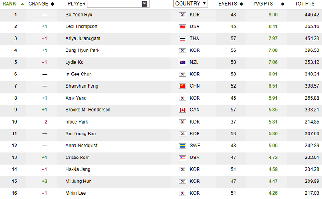The width and height of the screenshot is (322, 199).
Task: Sort table by RANK column
Action: [x=9, y=4]
